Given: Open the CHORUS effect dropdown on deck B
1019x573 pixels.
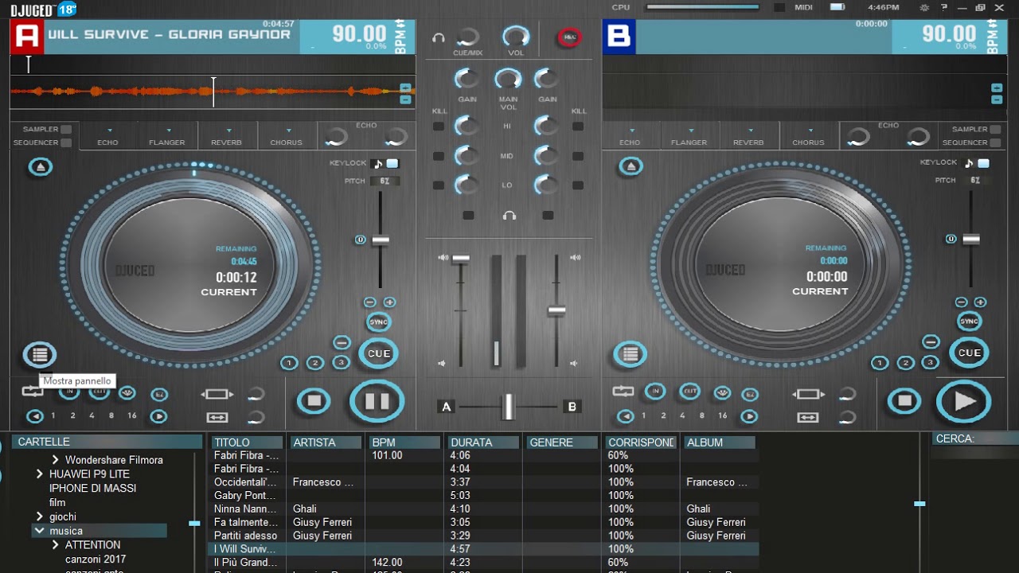Looking at the screenshot, I should pyautogui.click(x=809, y=136).
